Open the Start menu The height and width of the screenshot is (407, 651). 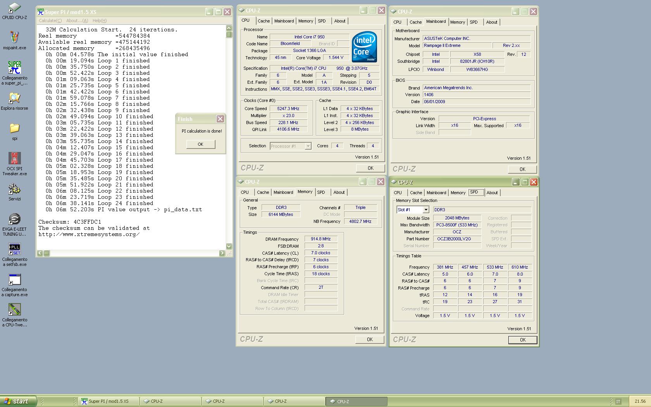[x=18, y=401]
